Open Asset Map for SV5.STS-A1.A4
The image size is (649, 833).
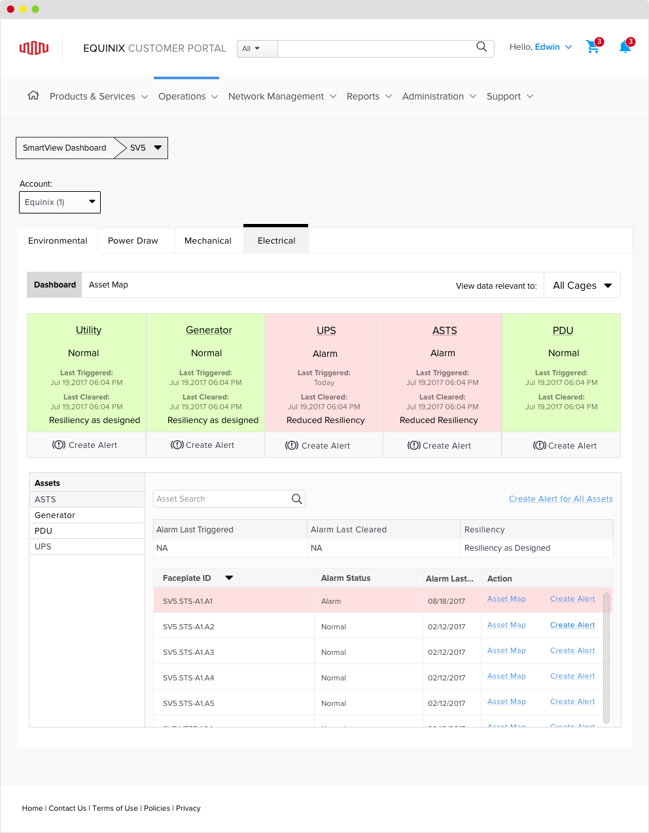tap(506, 676)
